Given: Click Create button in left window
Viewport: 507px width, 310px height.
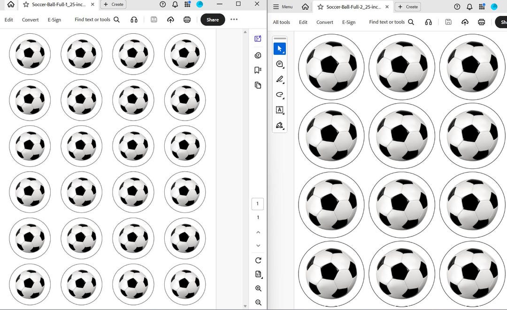Looking at the screenshot, I should [114, 5].
